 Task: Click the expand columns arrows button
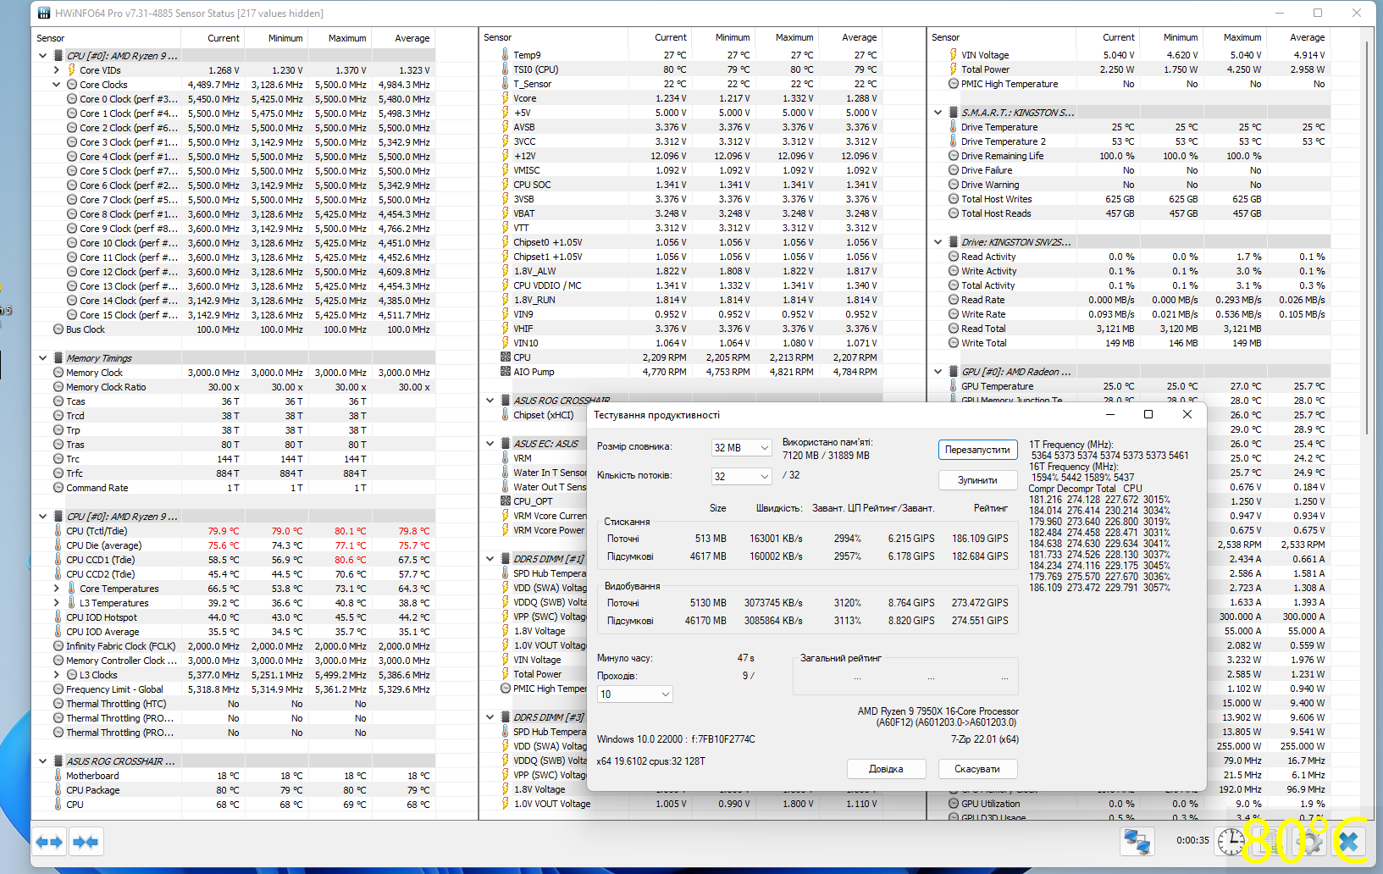(50, 842)
